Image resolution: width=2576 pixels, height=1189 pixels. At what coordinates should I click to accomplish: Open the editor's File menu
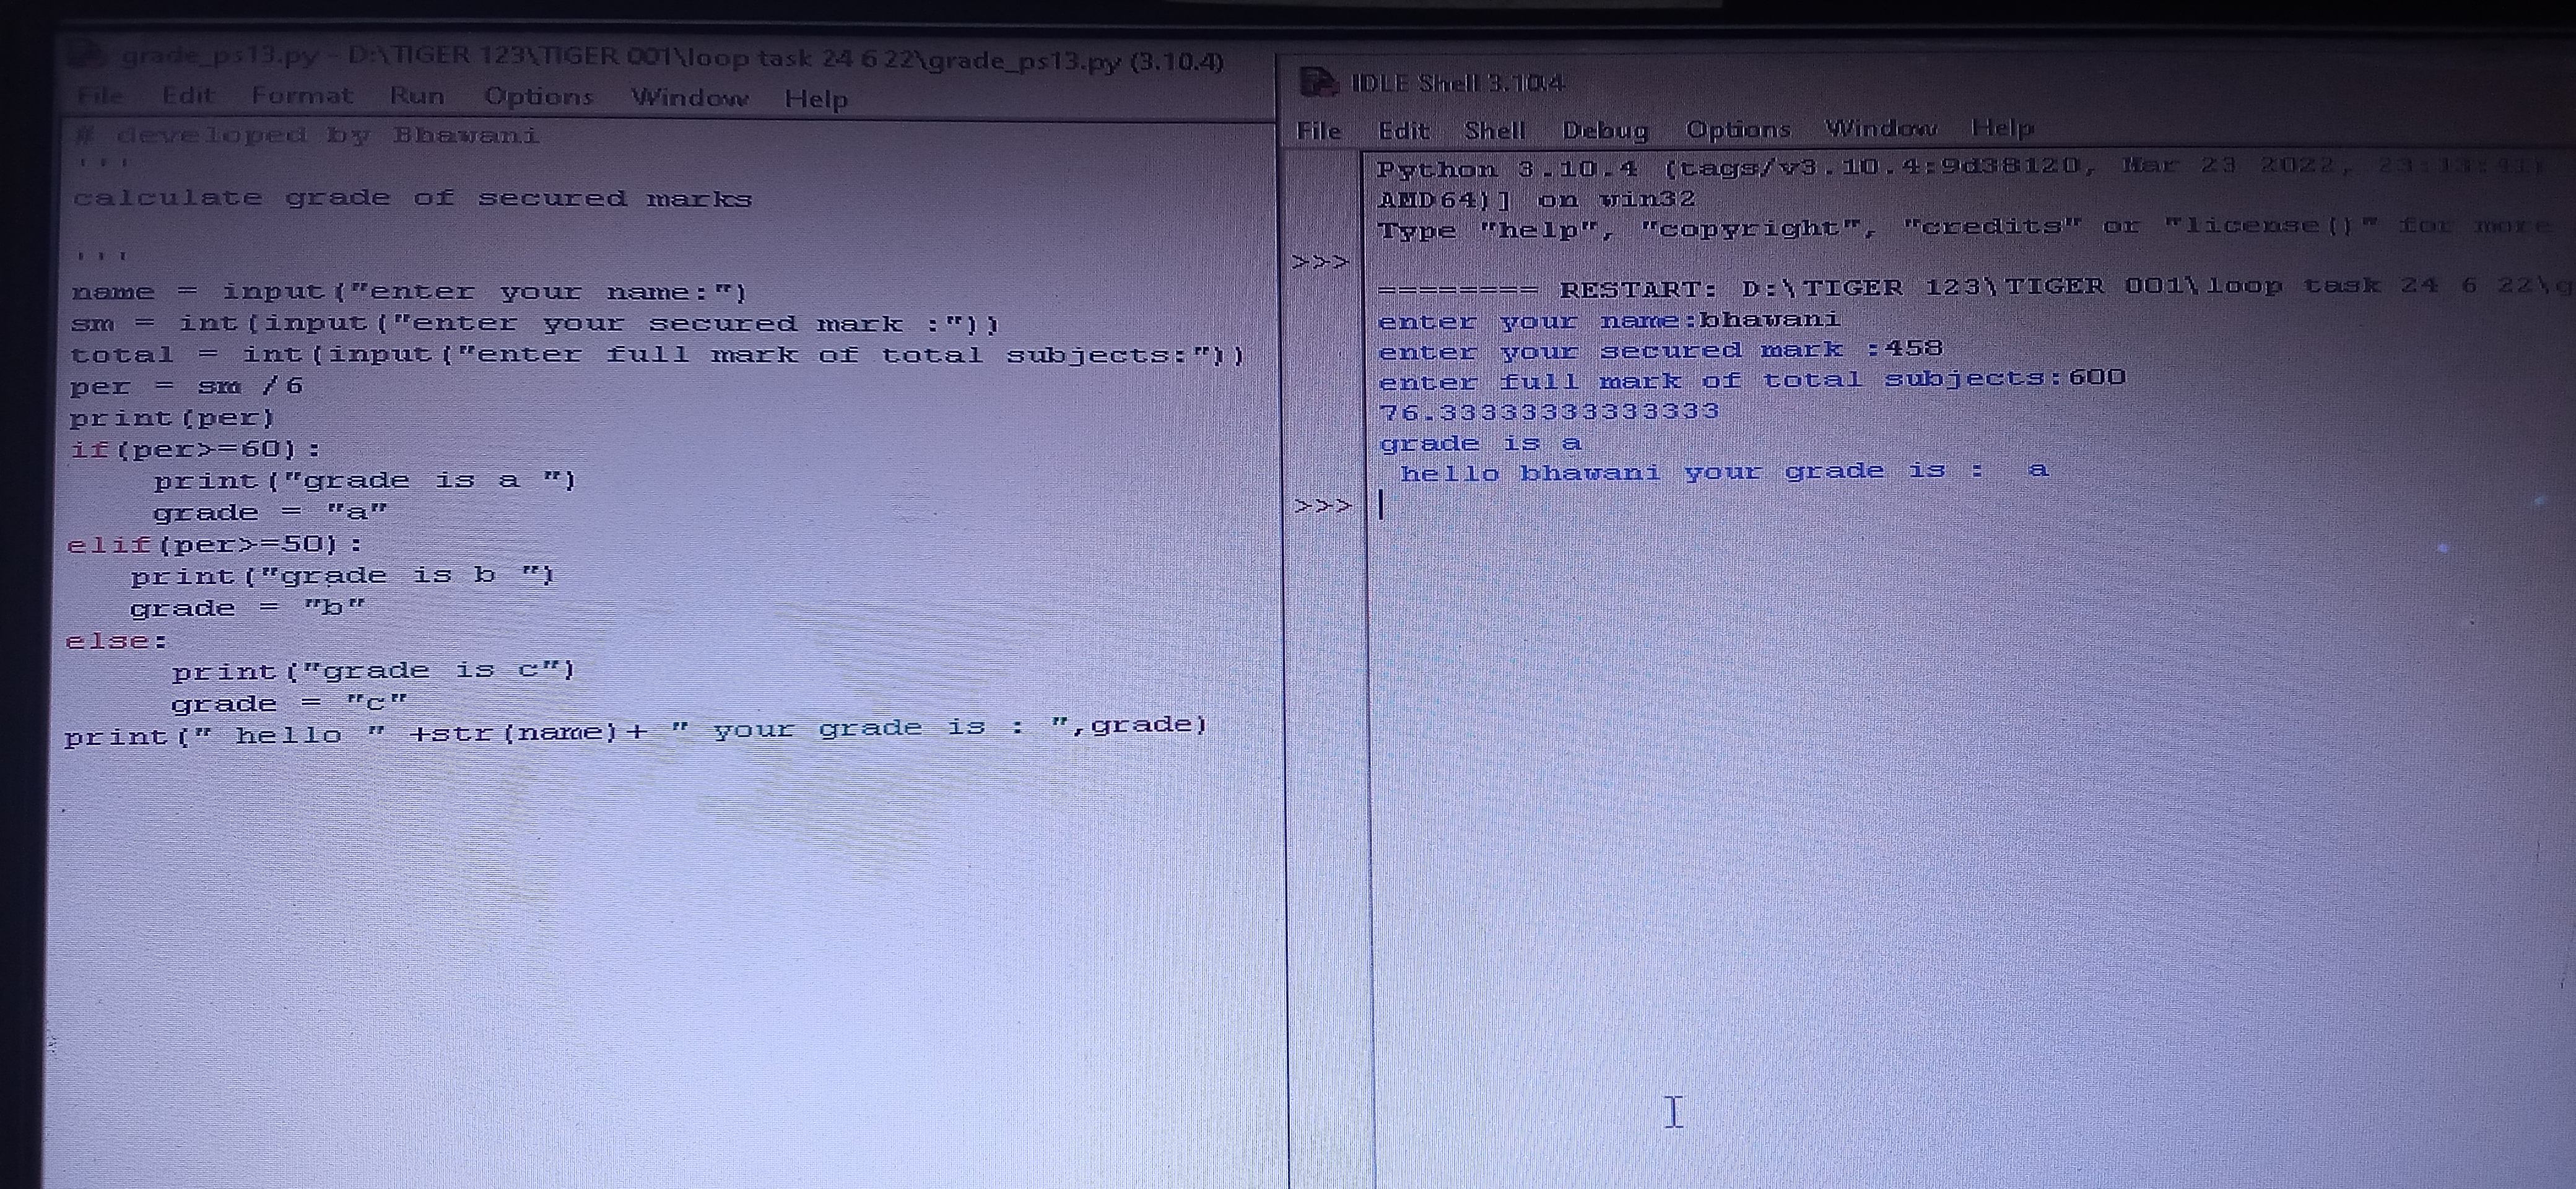(100, 96)
